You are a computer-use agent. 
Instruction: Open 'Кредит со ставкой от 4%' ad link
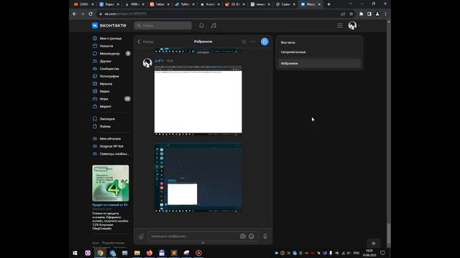click(x=110, y=205)
